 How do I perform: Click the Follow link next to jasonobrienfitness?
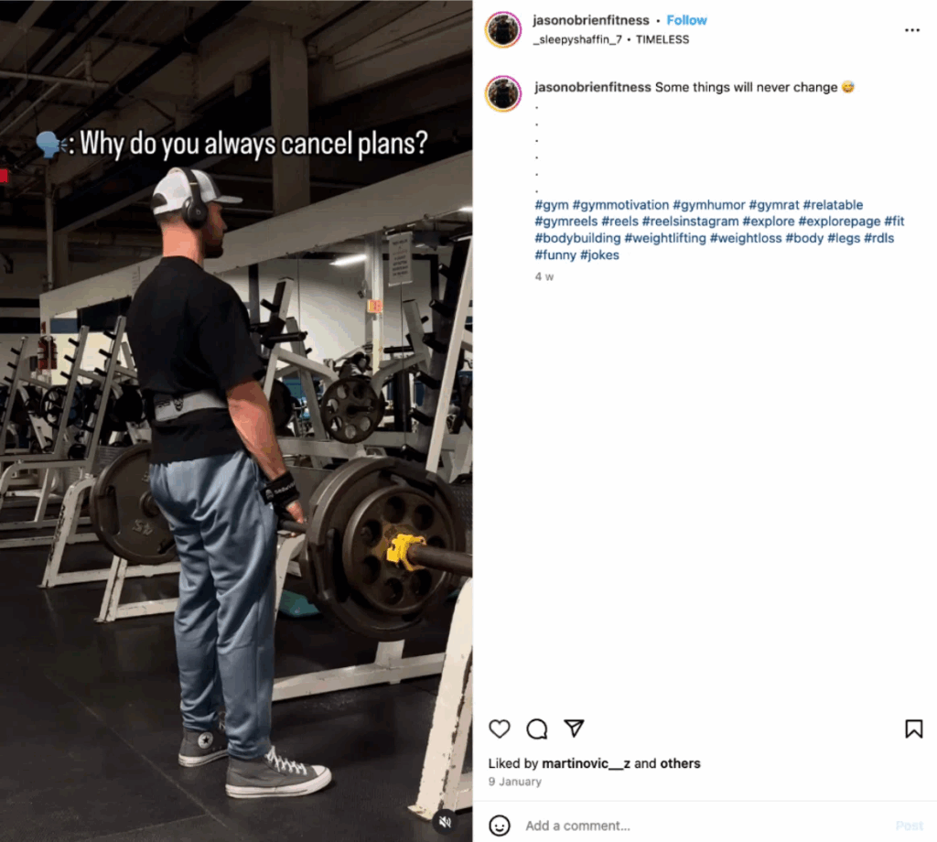point(686,20)
